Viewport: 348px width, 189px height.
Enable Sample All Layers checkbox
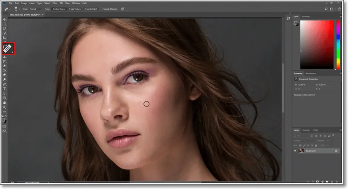click(102, 9)
